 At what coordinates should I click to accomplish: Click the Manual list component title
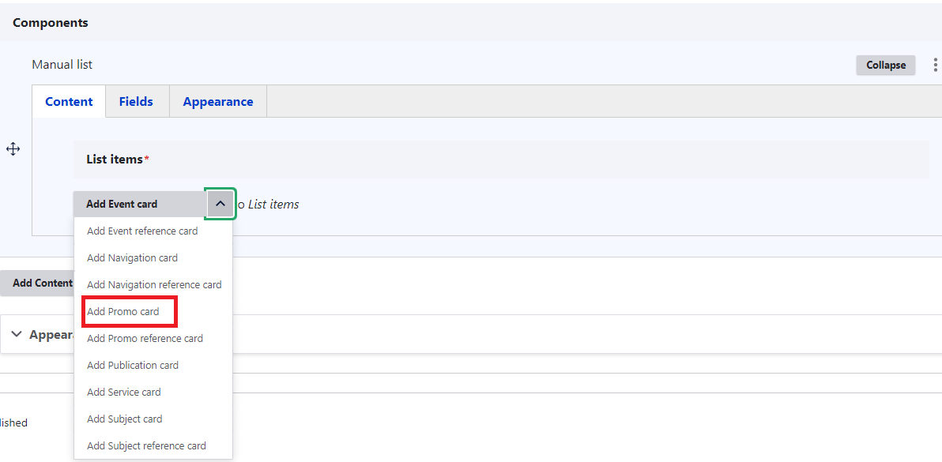[x=62, y=65]
